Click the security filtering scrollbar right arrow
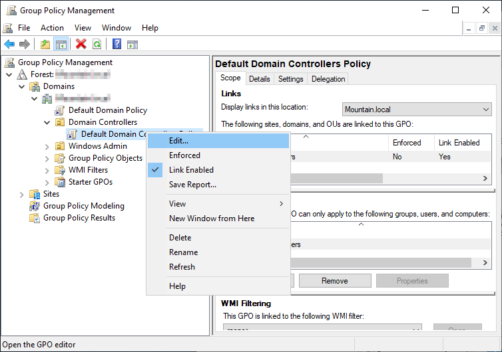 (485, 262)
